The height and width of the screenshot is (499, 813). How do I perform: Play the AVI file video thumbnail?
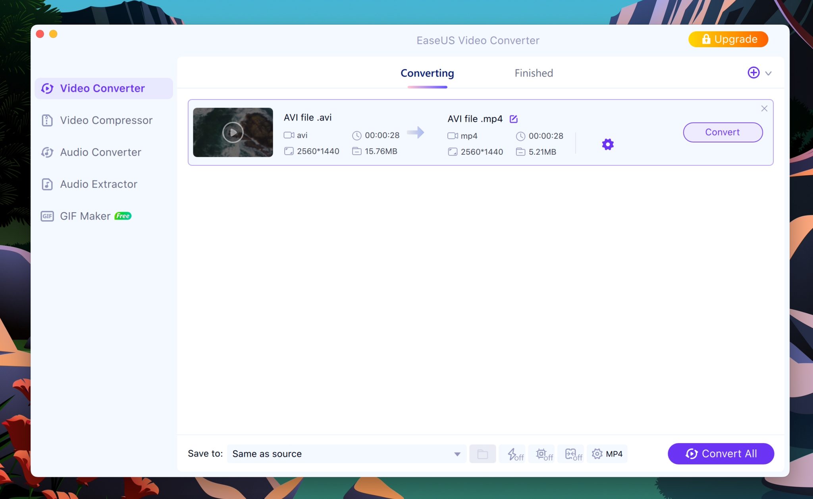233,132
